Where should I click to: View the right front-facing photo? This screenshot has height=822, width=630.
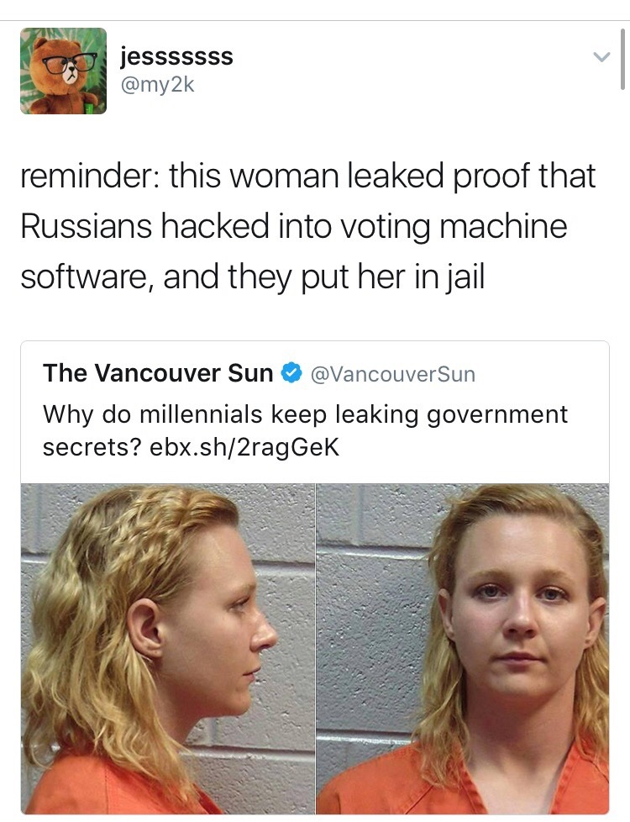(463, 649)
